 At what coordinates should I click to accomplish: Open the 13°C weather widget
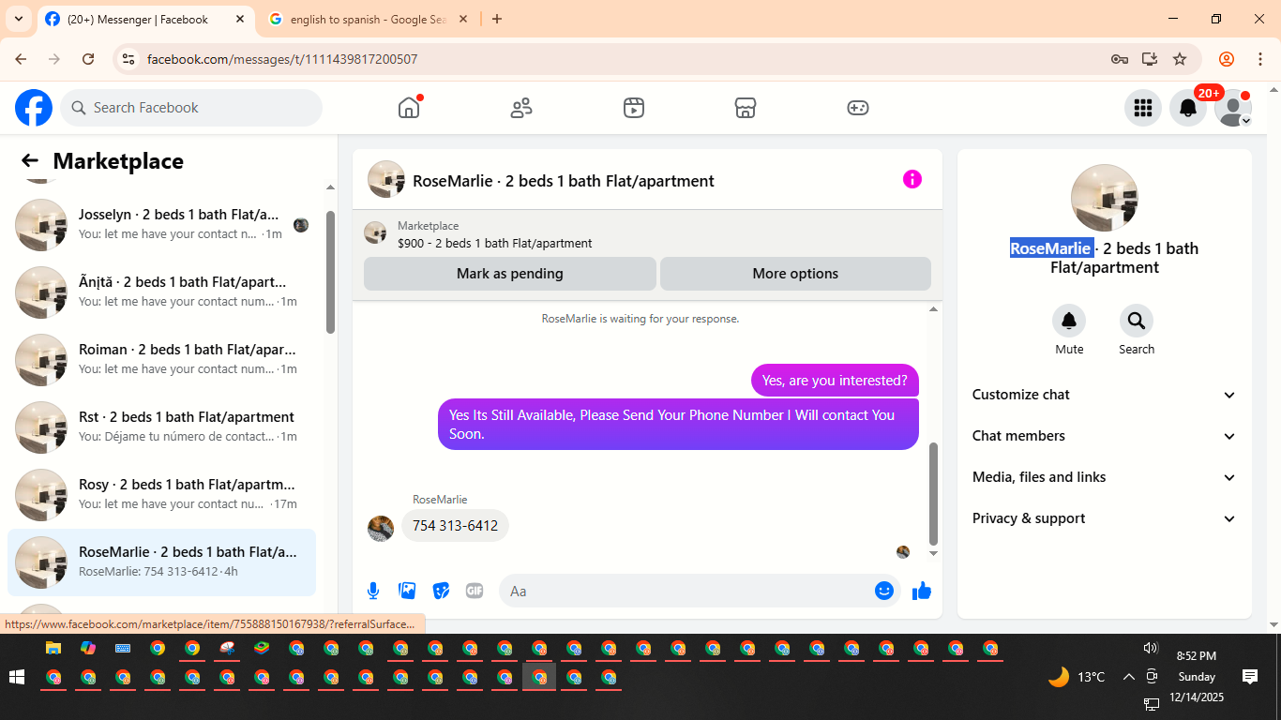click(x=1077, y=676)
